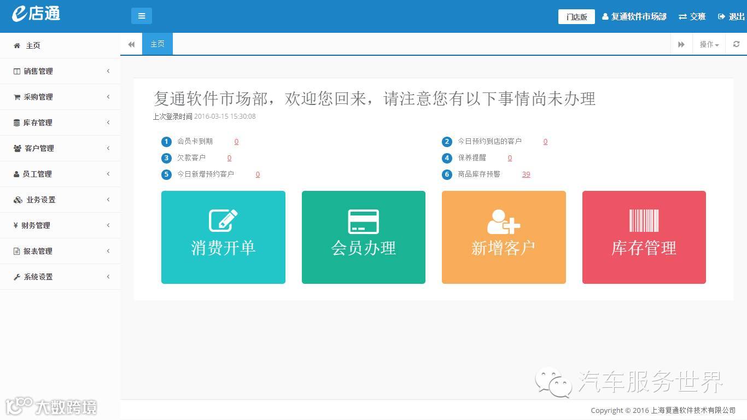Click the group icon for 客户管理

(17, 148)
